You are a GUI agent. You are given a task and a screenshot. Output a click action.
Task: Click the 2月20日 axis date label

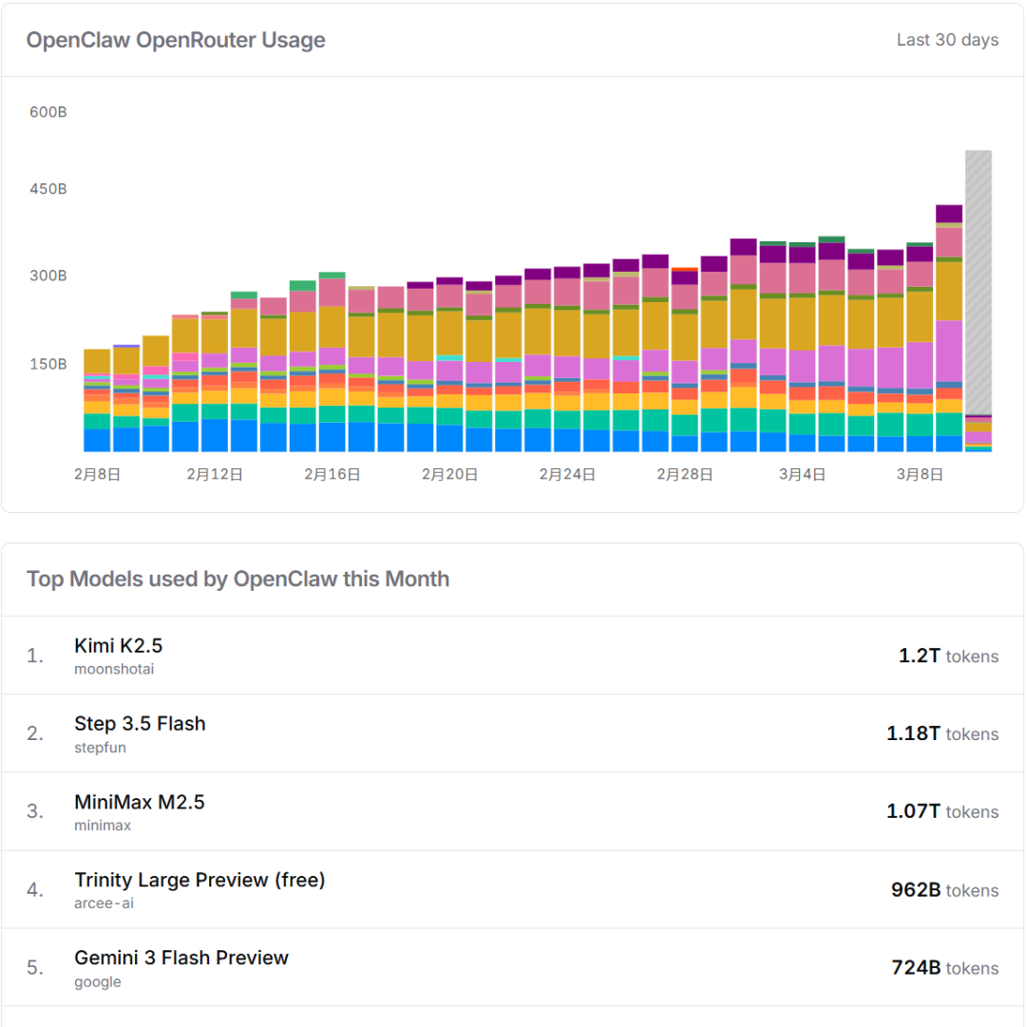pos(450,474)
